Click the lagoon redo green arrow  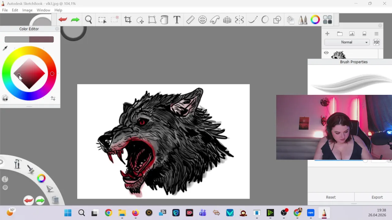pos(40,200)
